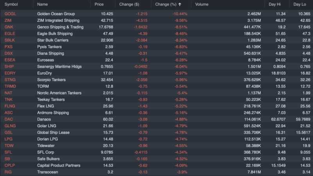Click the Volume column header

click(202, 5)
